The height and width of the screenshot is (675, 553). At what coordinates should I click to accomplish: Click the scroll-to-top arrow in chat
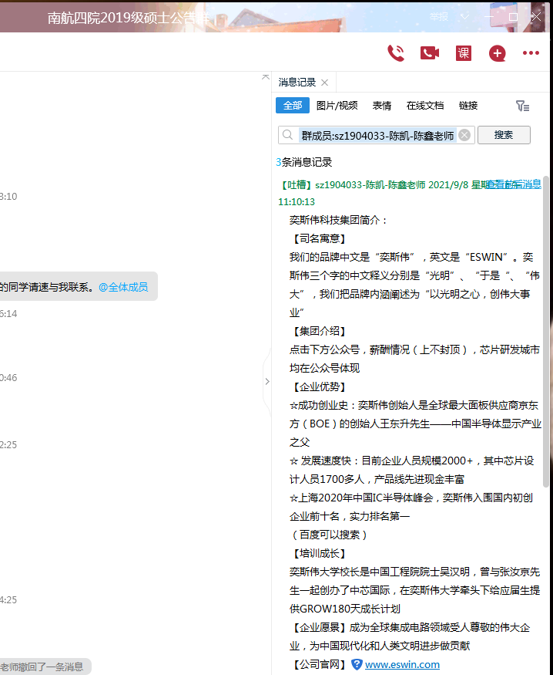266,77
